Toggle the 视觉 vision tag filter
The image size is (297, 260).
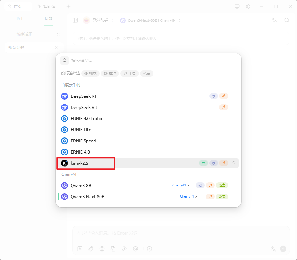point(91,74)
